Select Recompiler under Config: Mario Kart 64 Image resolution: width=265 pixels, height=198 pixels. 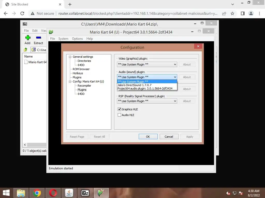[x=84, y=86]
